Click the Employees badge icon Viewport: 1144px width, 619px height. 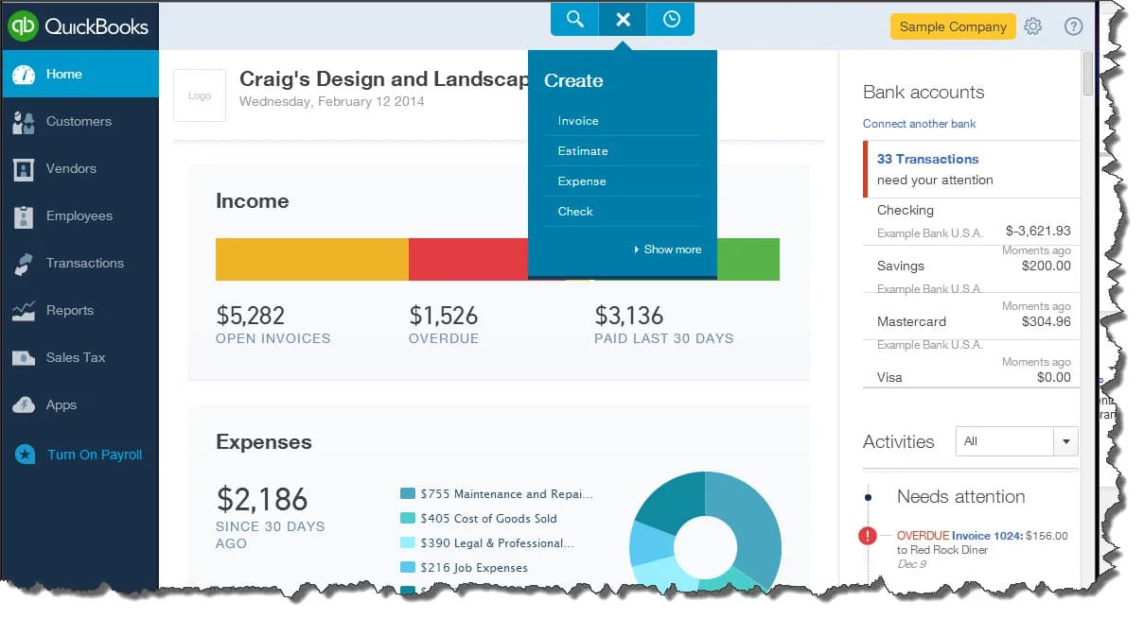(x=24, y=216)
